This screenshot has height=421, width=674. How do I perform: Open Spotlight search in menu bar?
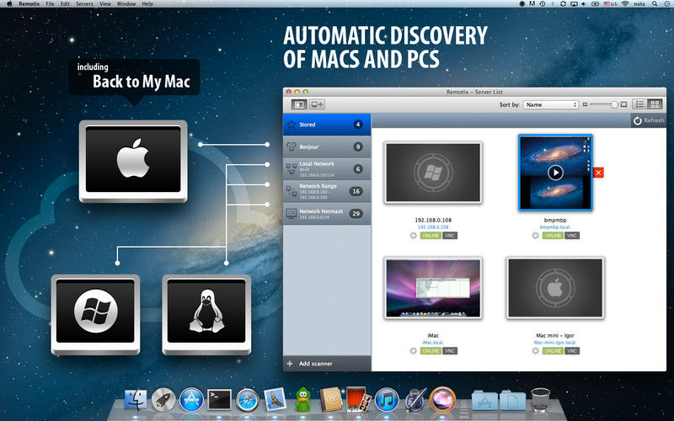tap(655, 4)
